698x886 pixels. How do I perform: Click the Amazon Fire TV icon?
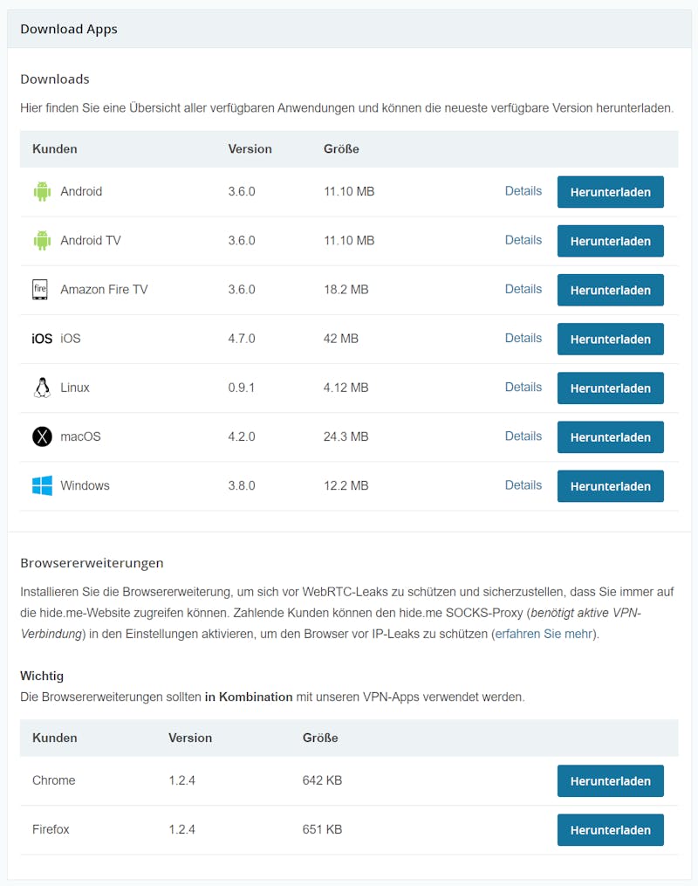point(40,289)
